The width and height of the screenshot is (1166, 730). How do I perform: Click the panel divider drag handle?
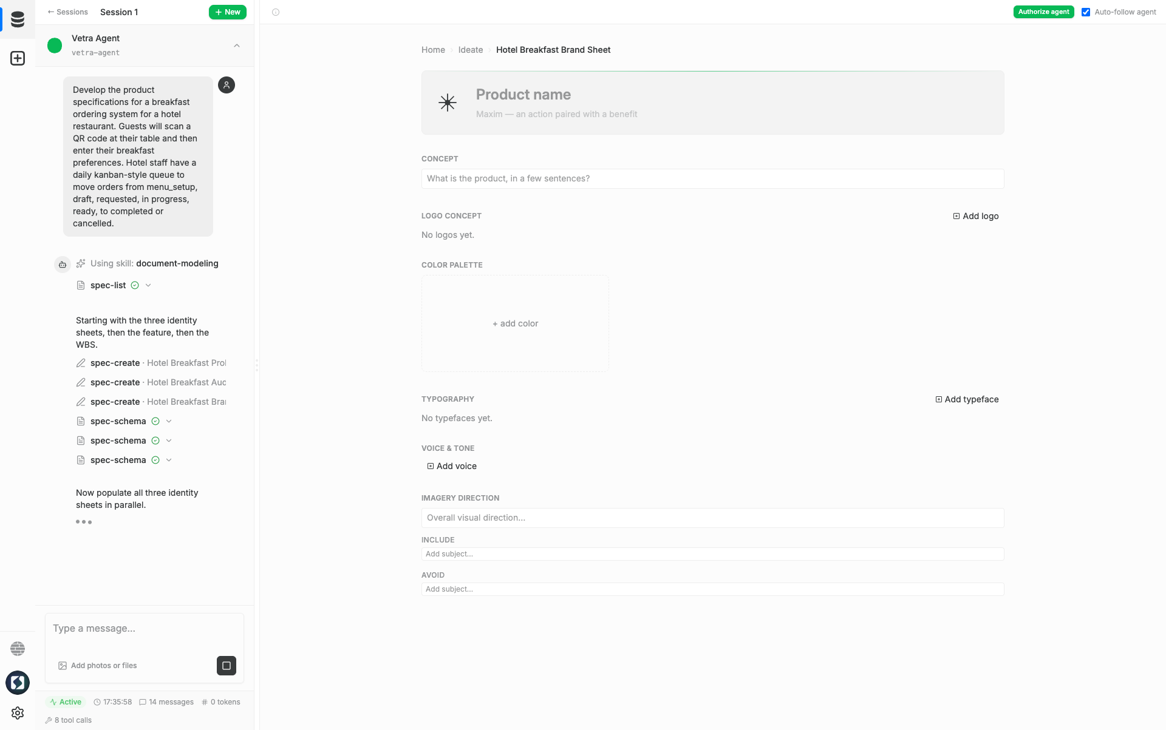click(x=257, y=365)
